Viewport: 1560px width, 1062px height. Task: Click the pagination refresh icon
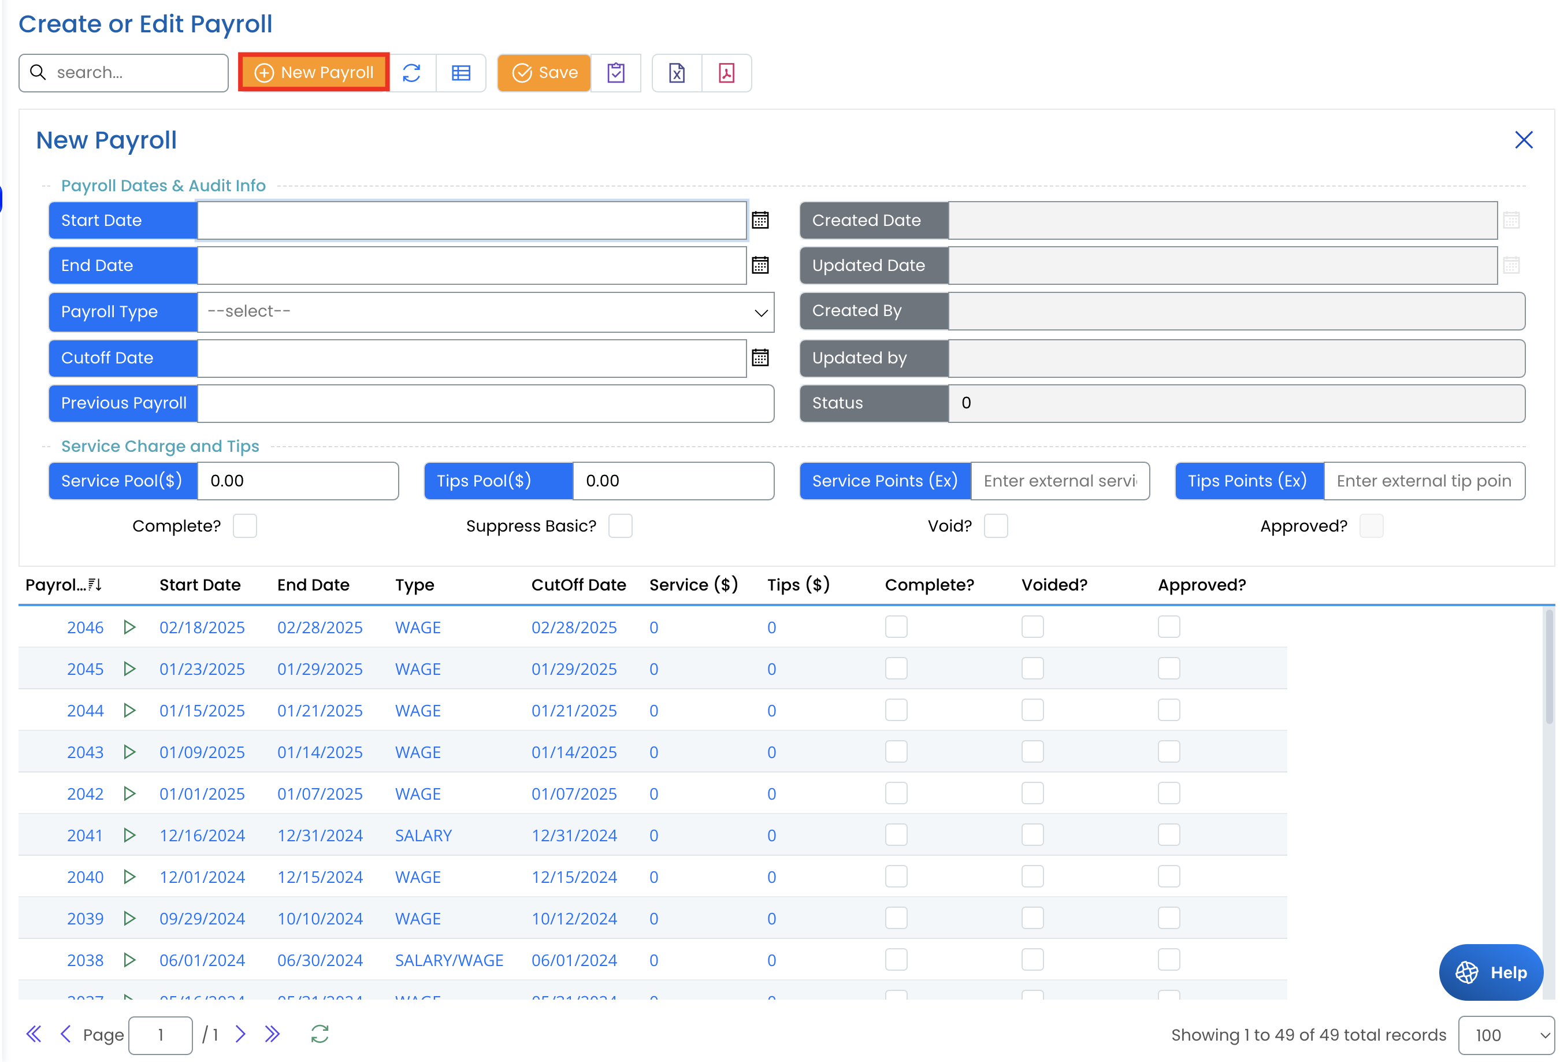320,1034
